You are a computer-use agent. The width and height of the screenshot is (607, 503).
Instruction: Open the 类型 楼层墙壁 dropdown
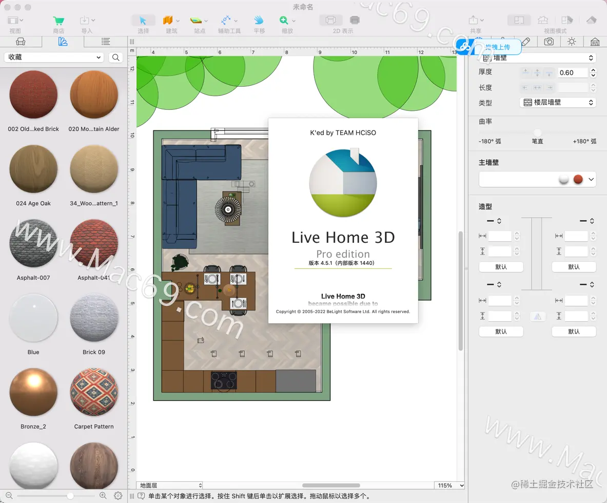(557, 103)
